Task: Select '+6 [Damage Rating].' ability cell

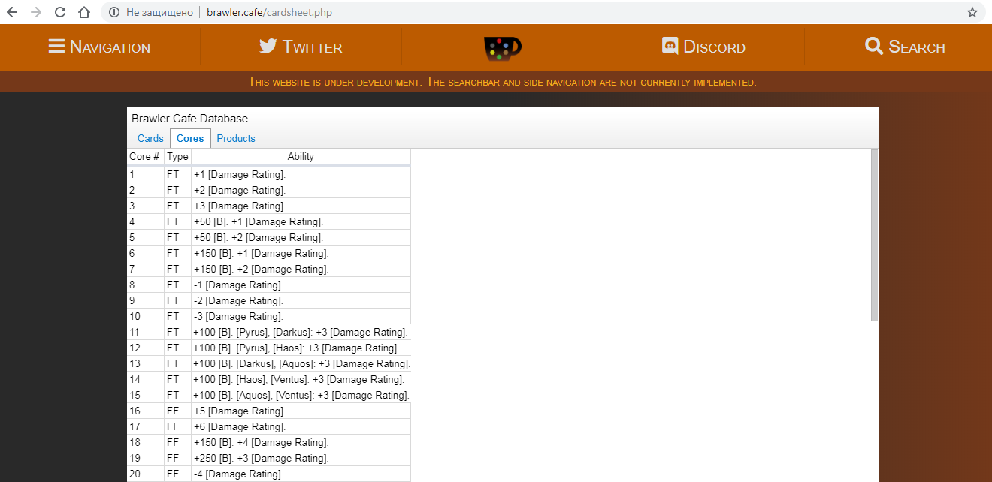Action: (301, 426)
